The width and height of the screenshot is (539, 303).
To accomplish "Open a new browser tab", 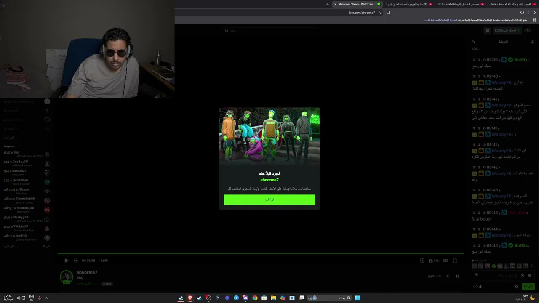I will pos(327,4).
